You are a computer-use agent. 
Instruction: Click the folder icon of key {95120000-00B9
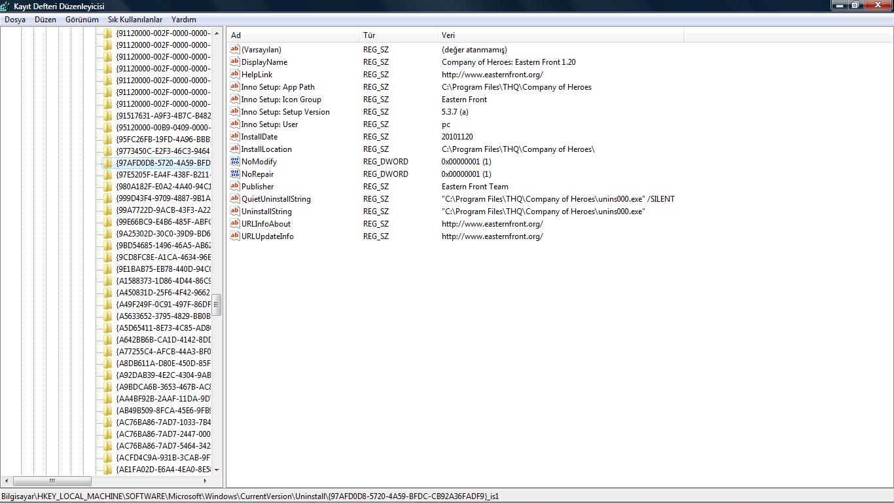pos(108,127)
